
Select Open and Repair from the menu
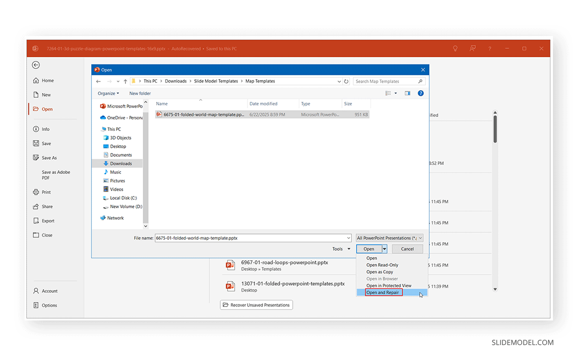[x=381, y=292]
